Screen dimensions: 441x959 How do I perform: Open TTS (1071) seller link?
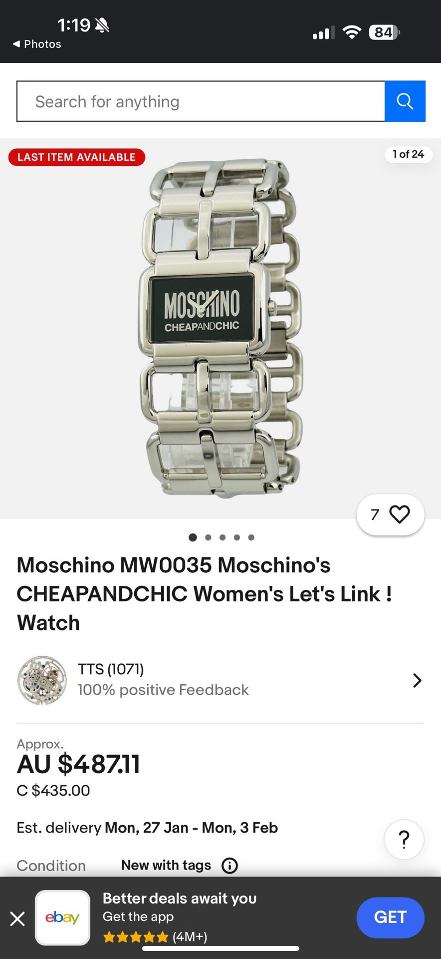coord(111,669)
